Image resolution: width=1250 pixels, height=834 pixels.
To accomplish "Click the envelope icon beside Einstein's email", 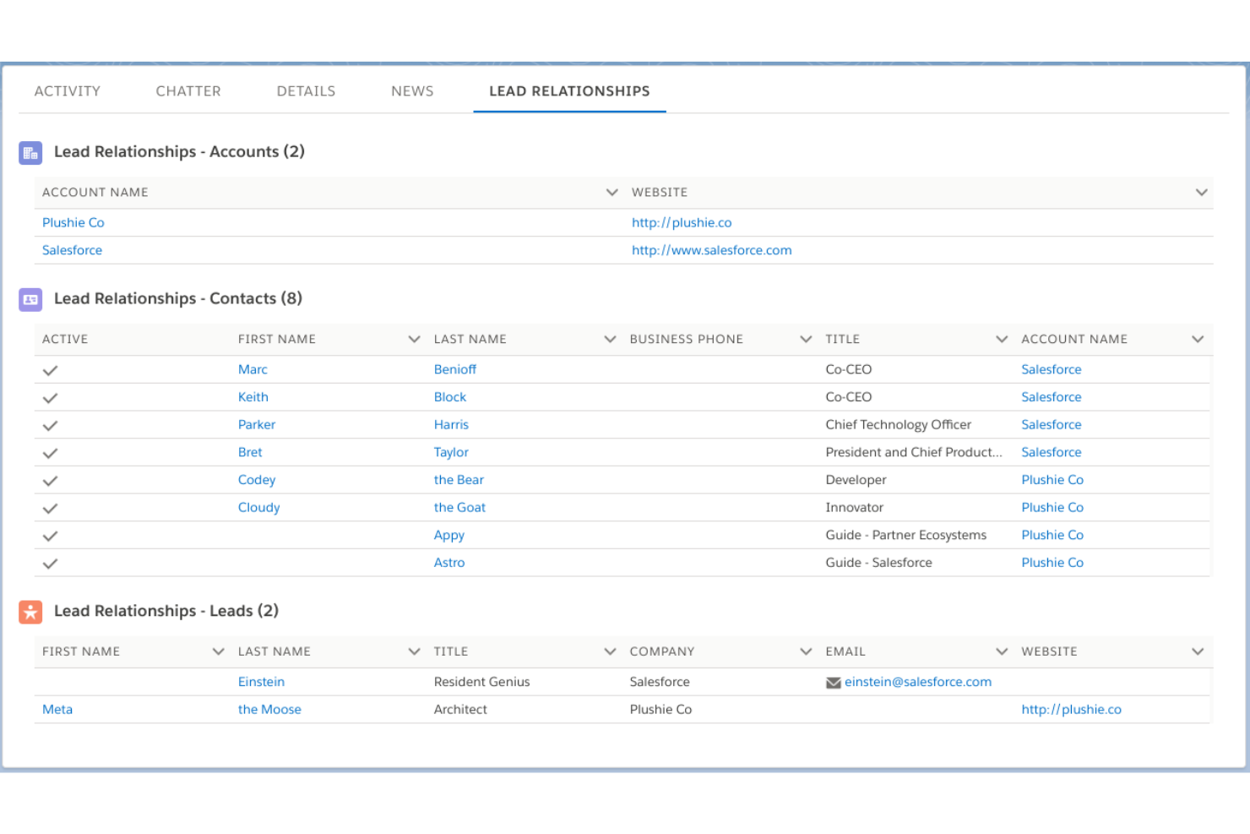I will 833,682.
